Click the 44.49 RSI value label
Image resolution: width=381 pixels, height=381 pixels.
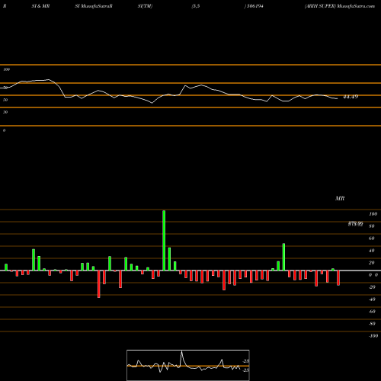coord(351,97)
